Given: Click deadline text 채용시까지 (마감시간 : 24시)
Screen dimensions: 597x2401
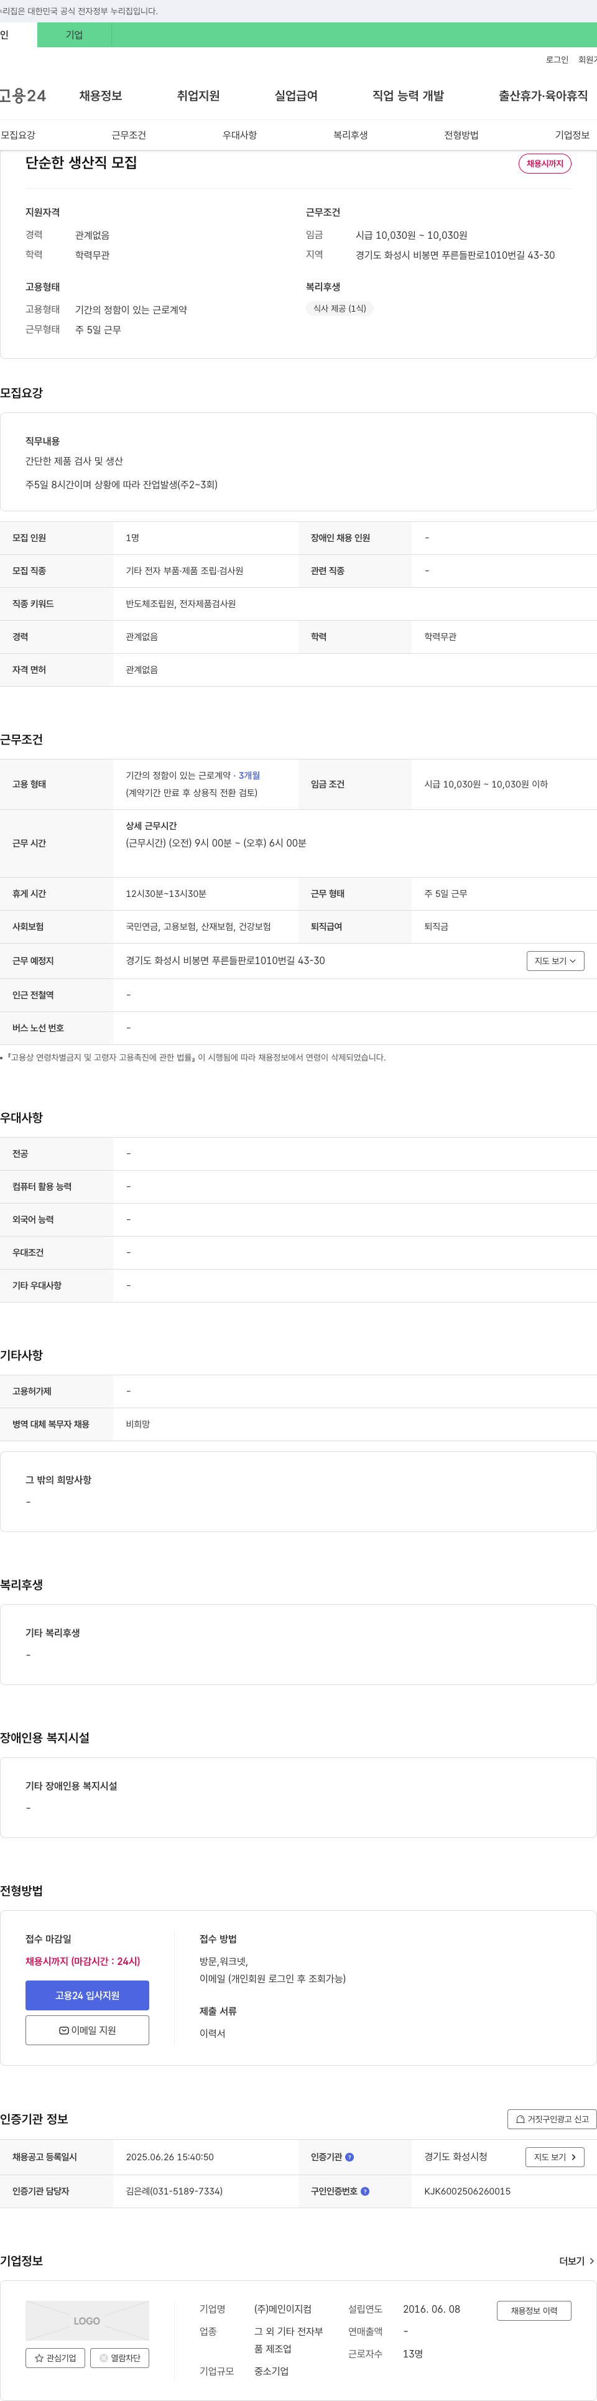Looking at the screenshot, I should coord(83,1961).
